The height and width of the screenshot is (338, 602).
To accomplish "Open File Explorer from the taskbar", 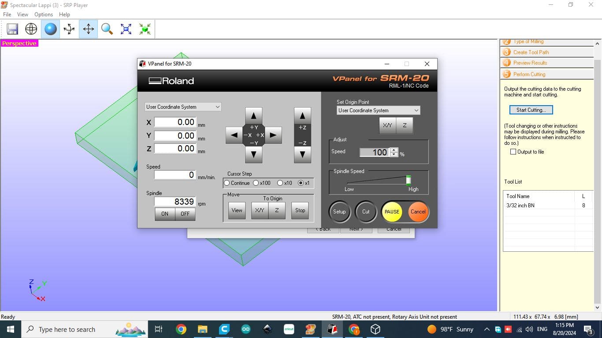I will pyautogui.click(x=202, y=329).
